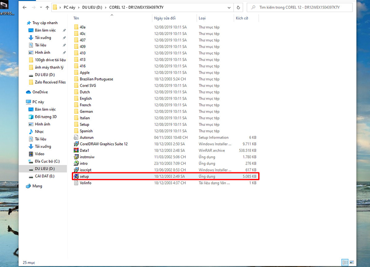Select the Volinfo text document

pos(85,183)
